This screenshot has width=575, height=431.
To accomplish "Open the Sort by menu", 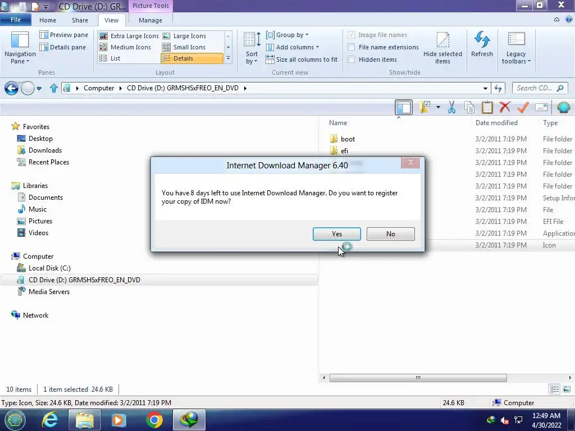I will [x=252, y=48].
